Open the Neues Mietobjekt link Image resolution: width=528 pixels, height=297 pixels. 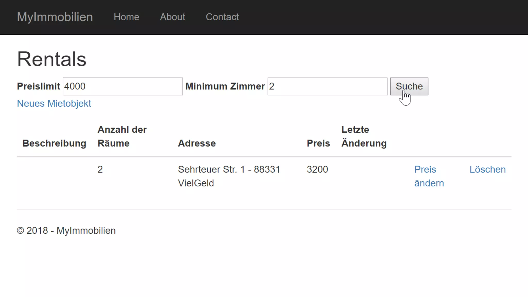coord(54,103)
